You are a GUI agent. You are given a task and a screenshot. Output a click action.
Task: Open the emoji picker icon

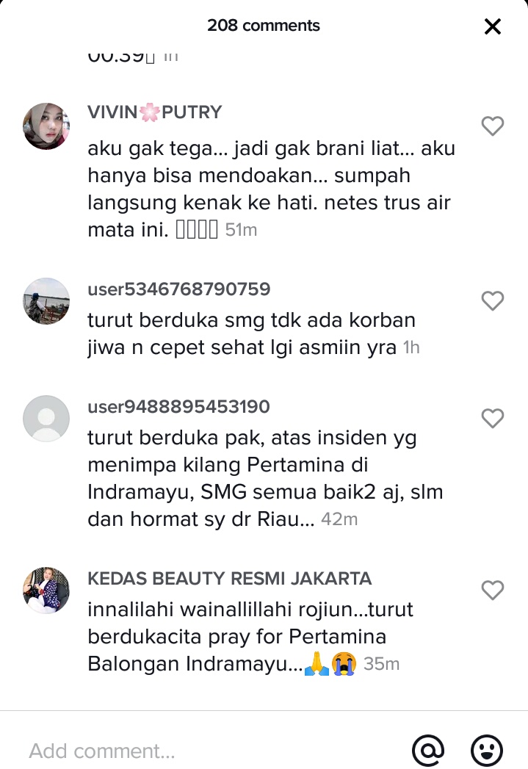click(486, 750)
